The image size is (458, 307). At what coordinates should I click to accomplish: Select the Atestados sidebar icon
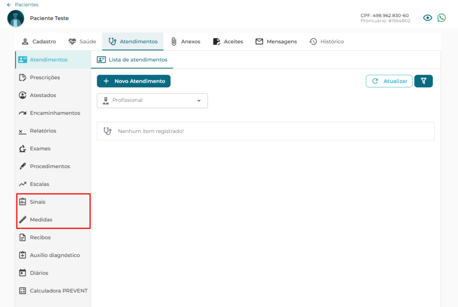22,95
